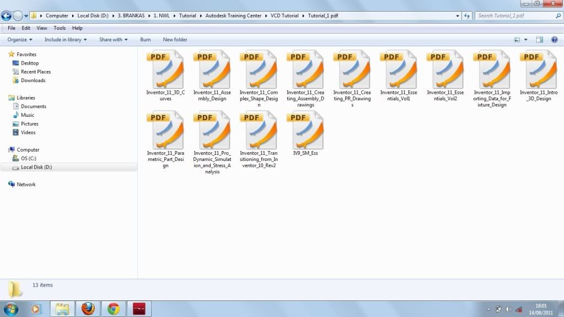The width and height of the screenshot is (564, 317).
Task: Open the red application taskbar icon
Action: pyautogui.click(x=139, y=309)
